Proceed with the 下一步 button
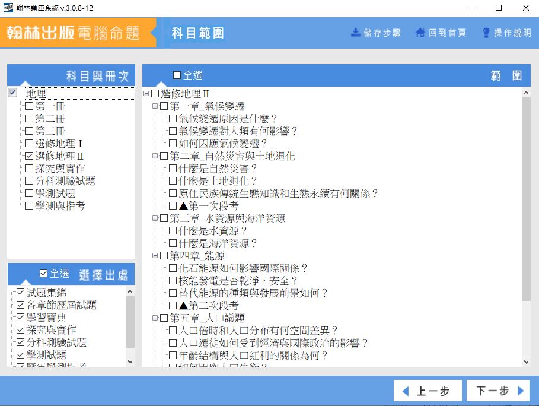Viewport: 539px width, 406px height. tap(497, 391)
